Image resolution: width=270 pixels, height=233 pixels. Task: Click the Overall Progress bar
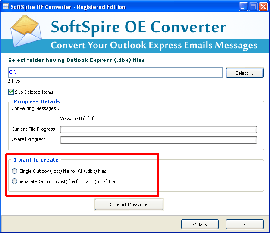click(x=158, y=140)
